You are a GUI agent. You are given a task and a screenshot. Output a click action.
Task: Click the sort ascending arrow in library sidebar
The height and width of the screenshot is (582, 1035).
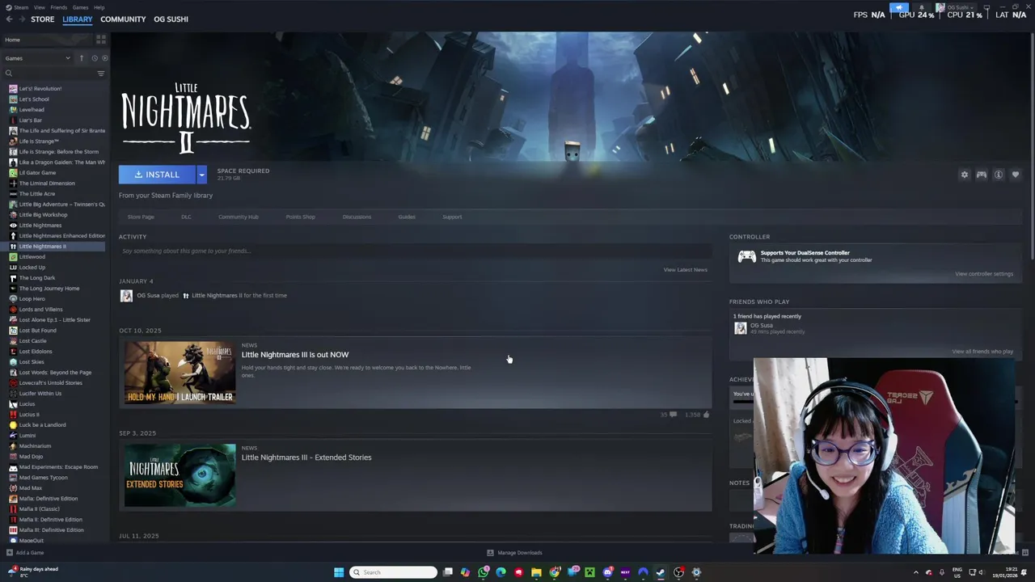tap(81, 58)
